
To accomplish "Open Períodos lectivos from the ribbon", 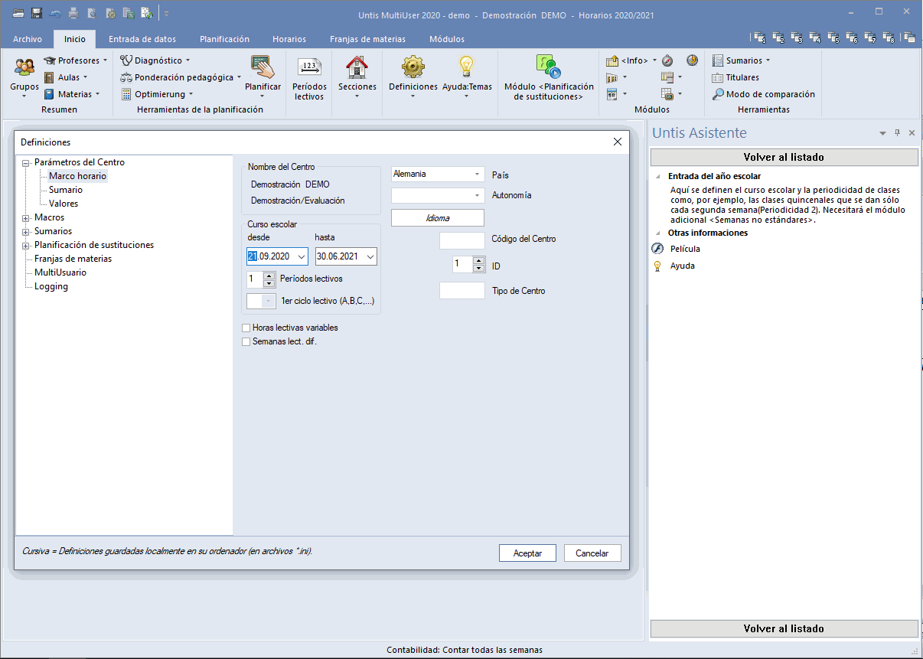I will point(309,78).
